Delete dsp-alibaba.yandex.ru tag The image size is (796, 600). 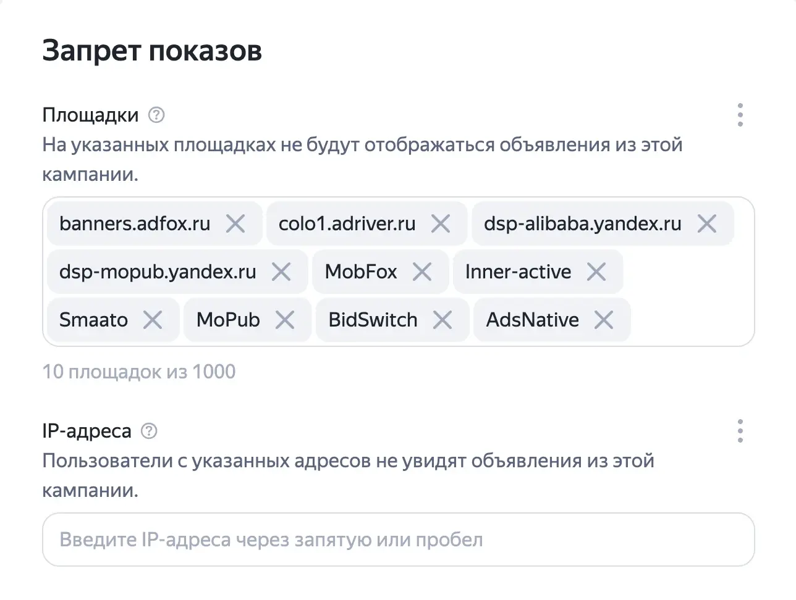coord(707,223)
